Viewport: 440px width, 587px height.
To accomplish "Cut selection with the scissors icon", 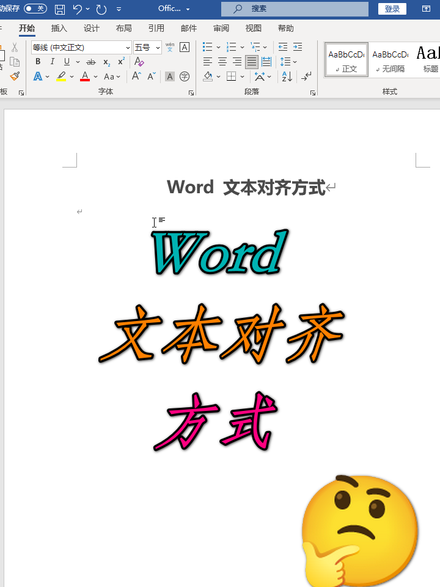I will (15, 47).
